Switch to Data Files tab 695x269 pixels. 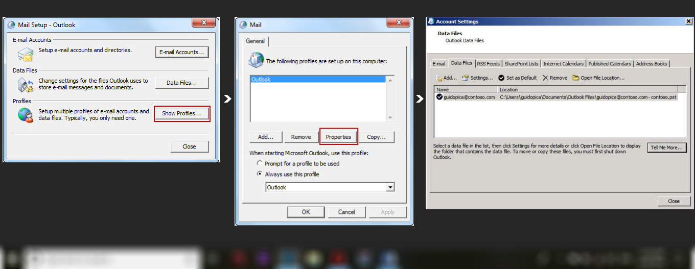(461, 63)
